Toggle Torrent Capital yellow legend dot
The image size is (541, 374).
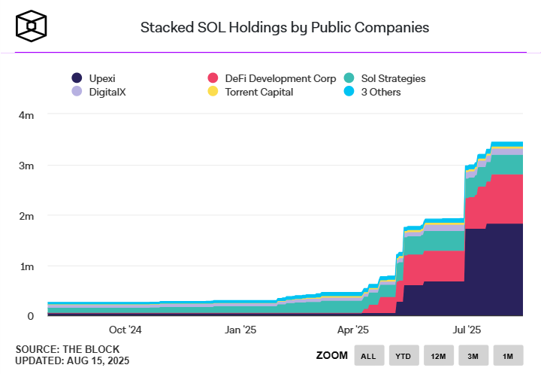tap(213, 91)
